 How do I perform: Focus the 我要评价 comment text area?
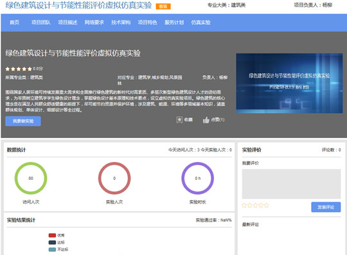291,184
